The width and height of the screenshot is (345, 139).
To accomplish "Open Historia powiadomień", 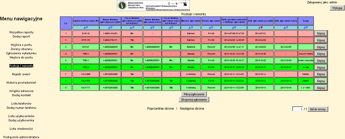I will 21,83.
